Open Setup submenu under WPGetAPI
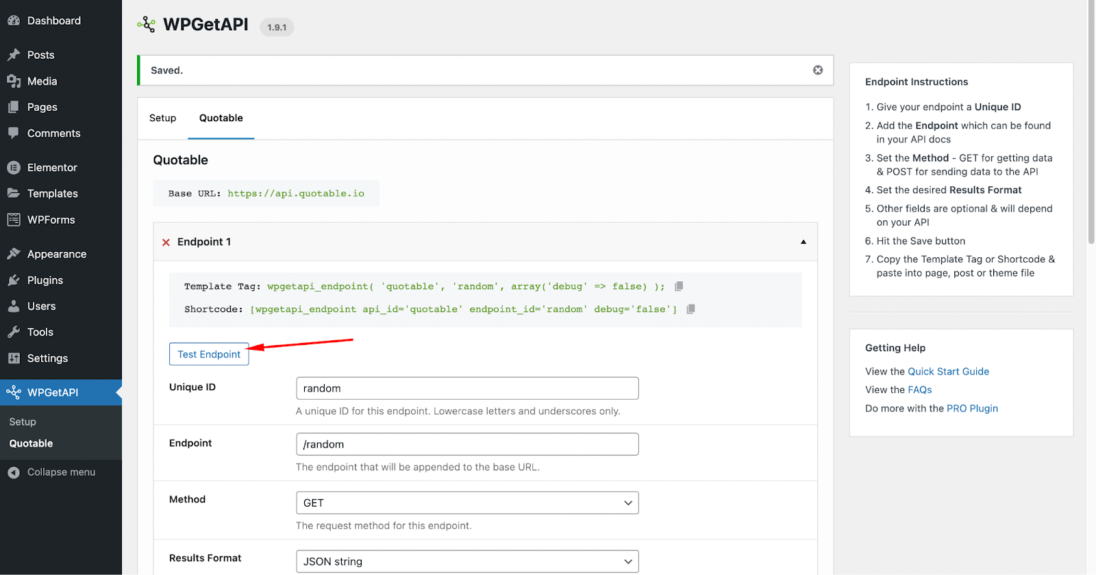This screenshot has width=1096, height=575. tap(23, 422)
